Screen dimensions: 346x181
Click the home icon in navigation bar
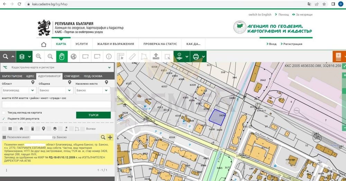(x=44, y=44)
